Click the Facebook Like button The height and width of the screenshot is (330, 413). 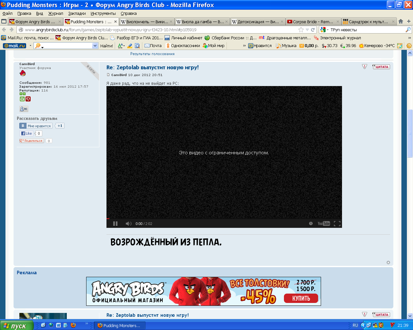26,133
